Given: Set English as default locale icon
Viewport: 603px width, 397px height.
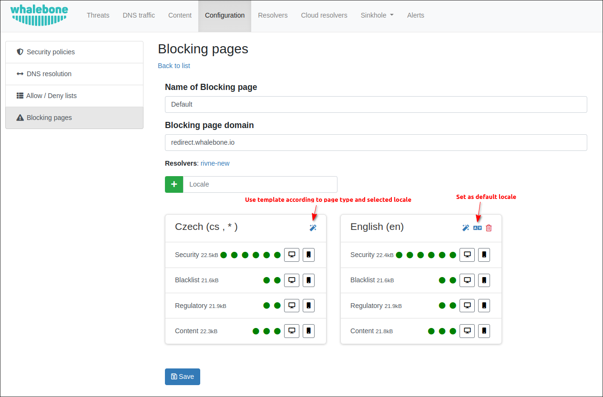Looking at the screenshot, I should pyautogui.click(x=477, y=228).
